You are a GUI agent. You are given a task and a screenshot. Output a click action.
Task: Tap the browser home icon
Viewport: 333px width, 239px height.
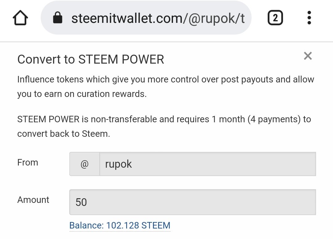(x=20, y=18)
